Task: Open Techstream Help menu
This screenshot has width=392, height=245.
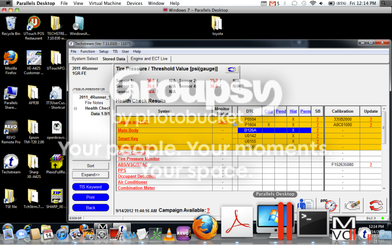Action: [137, 51]
